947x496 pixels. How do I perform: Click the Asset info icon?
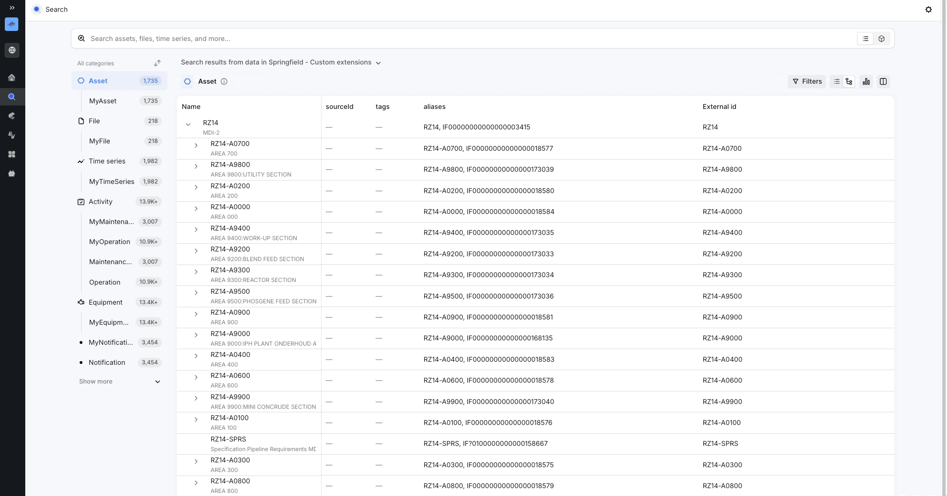coord(224,82)
